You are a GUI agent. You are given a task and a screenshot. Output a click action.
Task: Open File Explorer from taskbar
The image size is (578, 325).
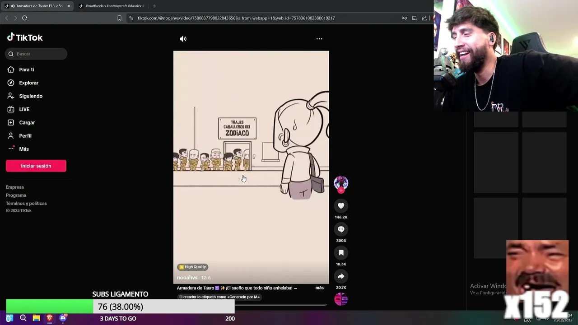point(36,318)
